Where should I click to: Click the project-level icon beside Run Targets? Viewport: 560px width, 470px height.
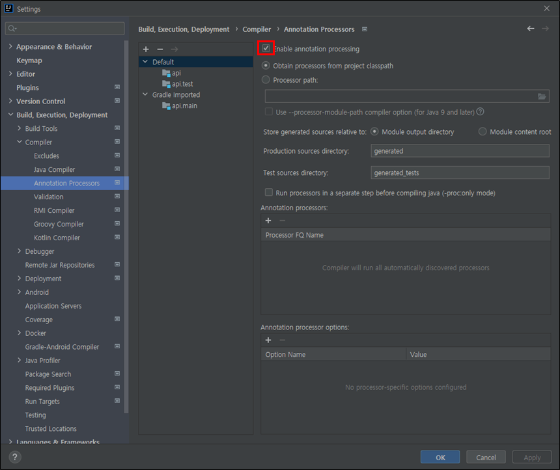click(117, 401)
